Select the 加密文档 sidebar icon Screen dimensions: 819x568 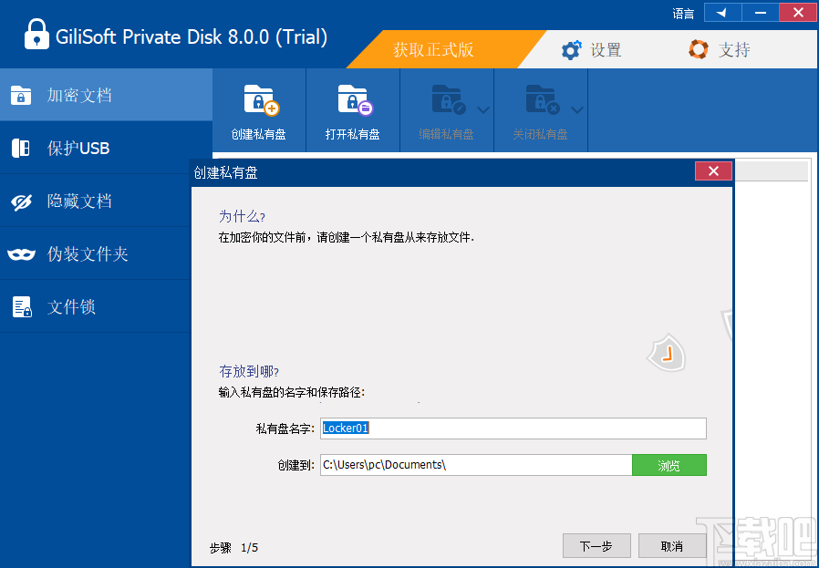[x=20, y=95]
